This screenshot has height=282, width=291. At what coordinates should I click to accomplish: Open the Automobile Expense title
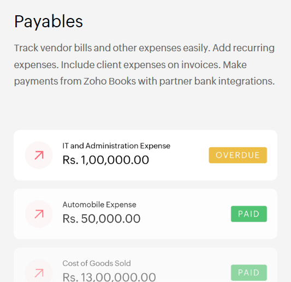click(99, 205)
